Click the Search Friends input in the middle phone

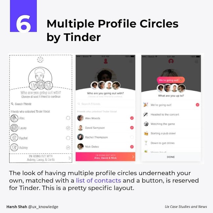pos(106,104)
